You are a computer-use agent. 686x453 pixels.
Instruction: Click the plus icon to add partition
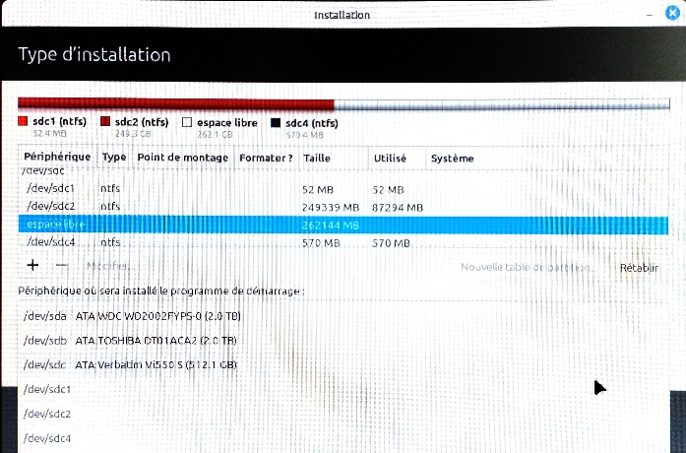click(x=32, y=266)
